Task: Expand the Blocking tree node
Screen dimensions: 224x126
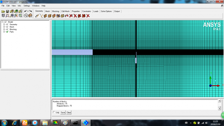Action: (4, 29)
